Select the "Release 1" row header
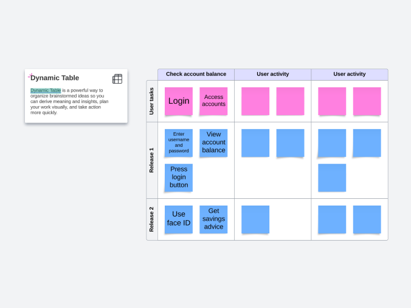Image resolution: width=411 pixels, height=308 pixels. click(152, 160)
